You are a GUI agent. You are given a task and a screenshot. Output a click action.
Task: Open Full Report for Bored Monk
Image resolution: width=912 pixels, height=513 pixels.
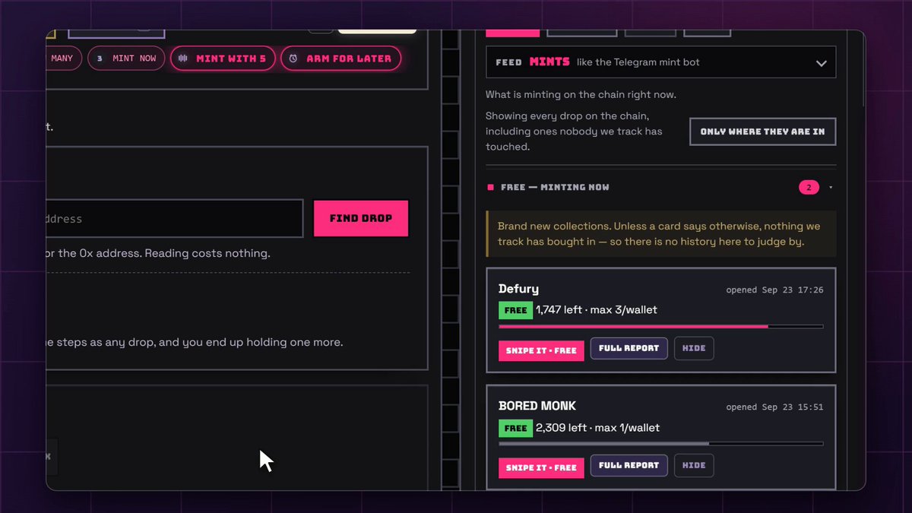629,465
